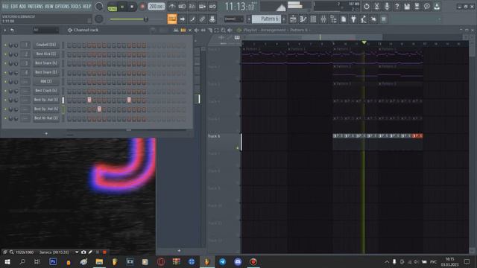Image resolution: width=477 pixels, height=268 pixels.
Task: Click the stamp icon in the toolbar
Action: coord(212,19)
